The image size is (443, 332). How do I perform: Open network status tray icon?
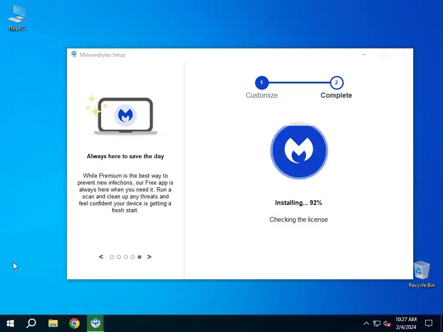(377, 323)
